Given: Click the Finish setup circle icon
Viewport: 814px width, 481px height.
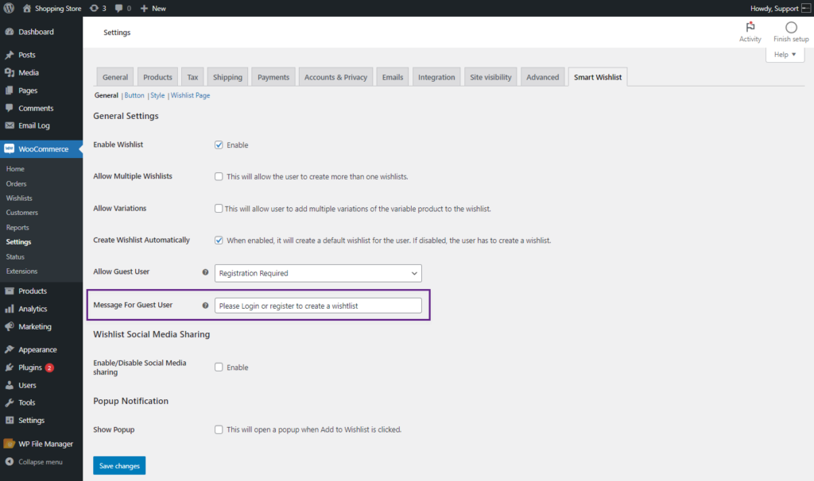Looking at the screenshot, I should click(x=791, y=28).
